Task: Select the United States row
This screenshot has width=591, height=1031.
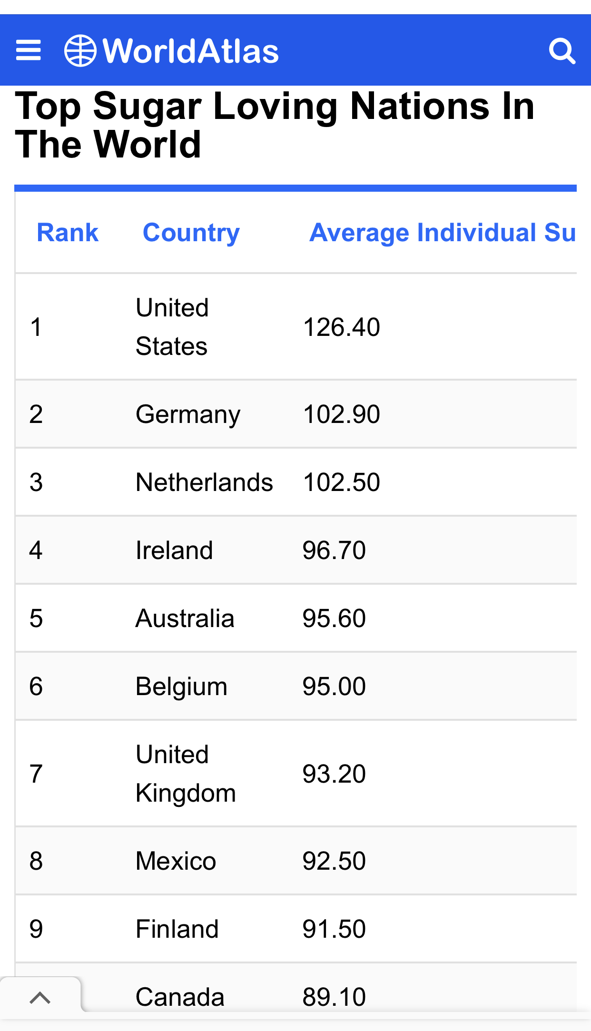Action: [x=296, y=327]
